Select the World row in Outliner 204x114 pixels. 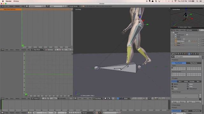[x=178, y=37]
